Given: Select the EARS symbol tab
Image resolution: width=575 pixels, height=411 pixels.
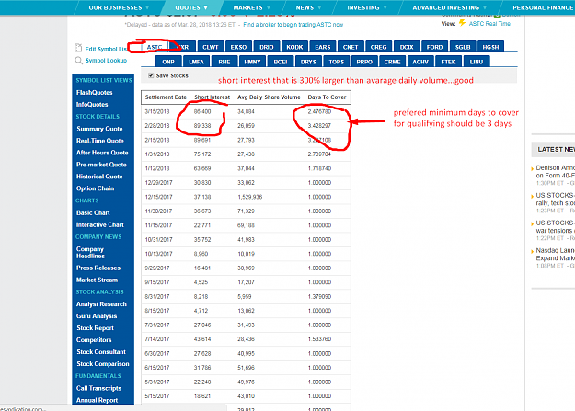Looking at the screenshot, I should tap(323, 47).
